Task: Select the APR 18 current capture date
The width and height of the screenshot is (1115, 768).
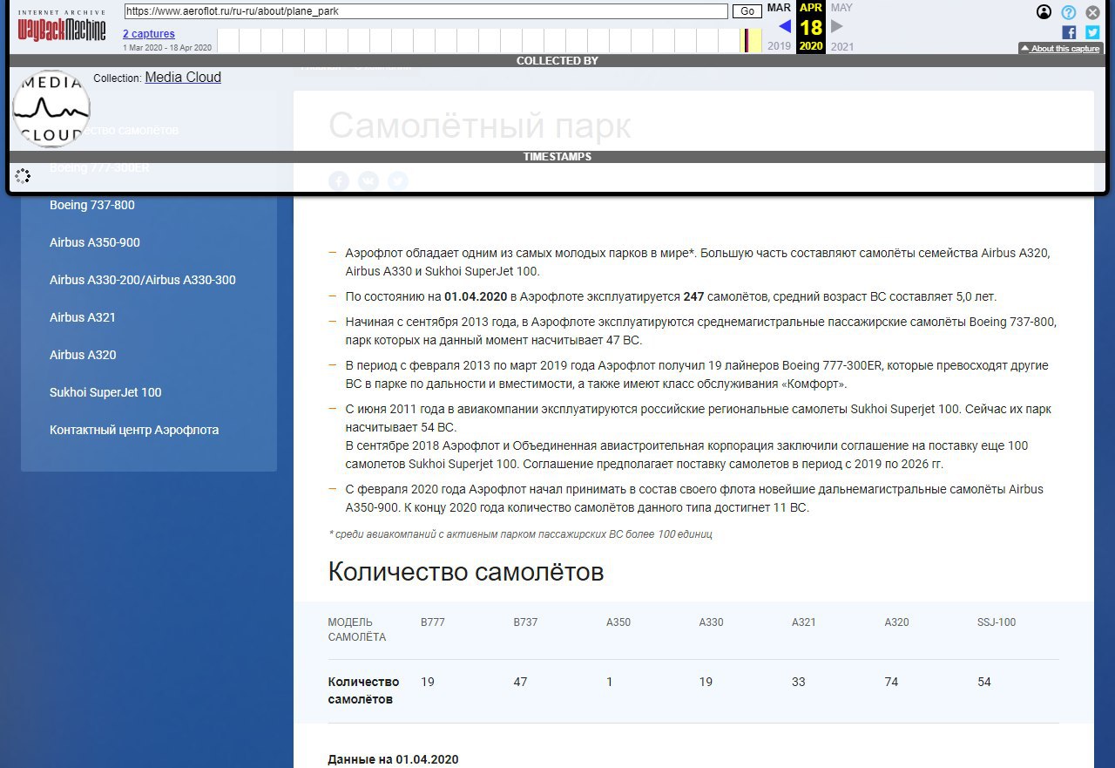Action: click(x=811, y=26)
